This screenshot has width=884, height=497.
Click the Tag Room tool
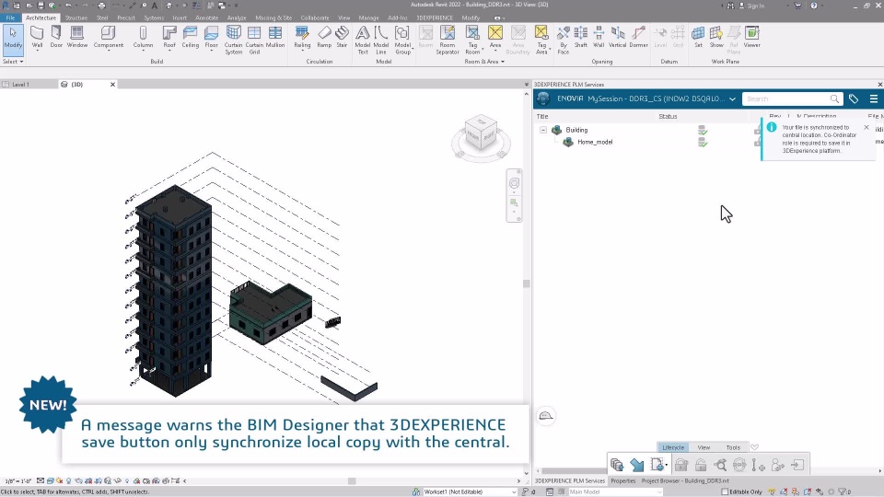pyautogui.click(x=472, y=40)
